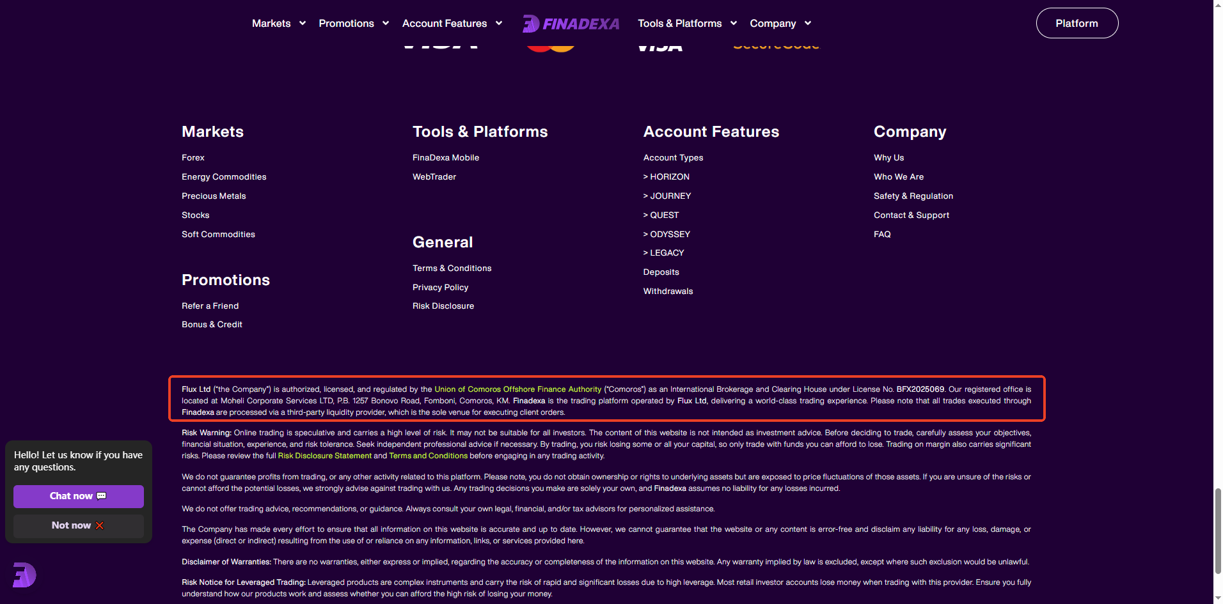Click the red X icon beside Not now

coord(100,525)
